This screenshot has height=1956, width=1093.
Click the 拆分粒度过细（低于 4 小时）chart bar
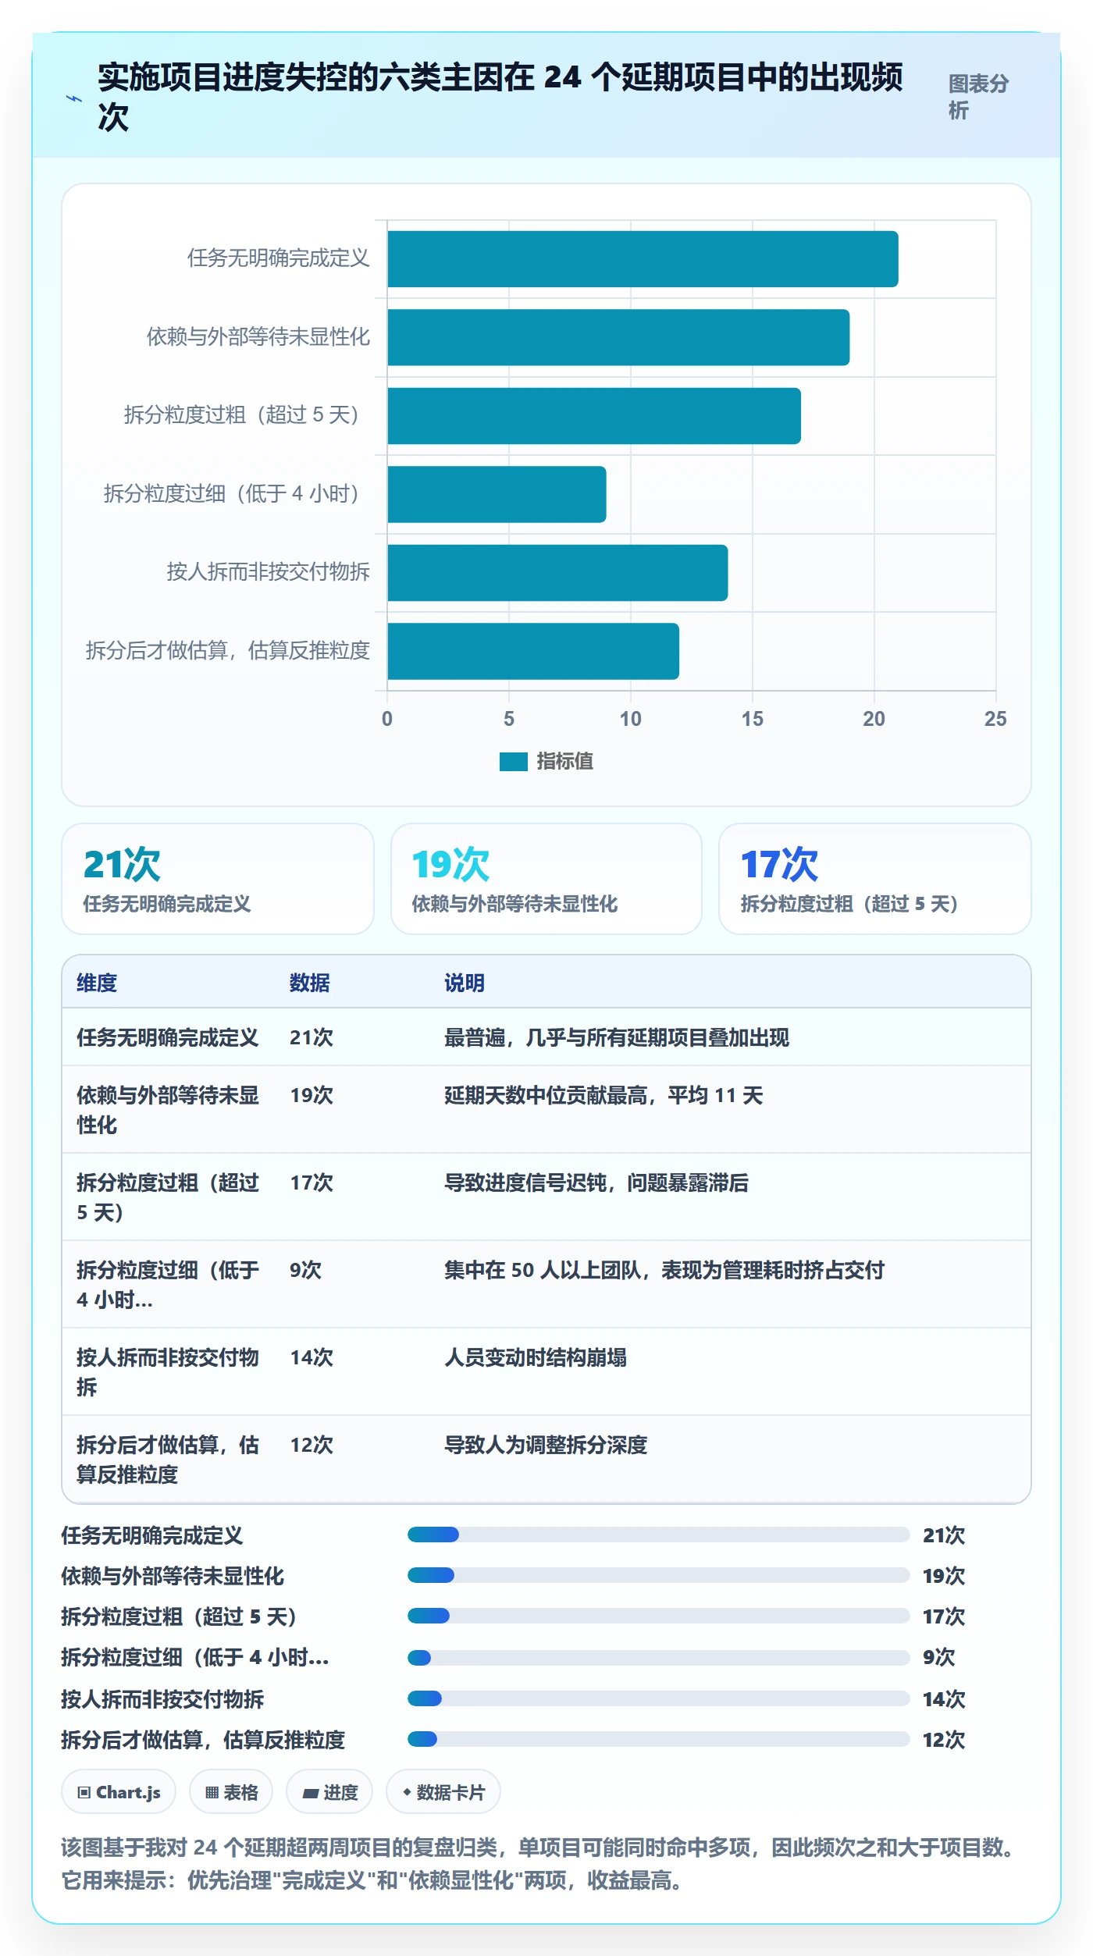point(497,494)
